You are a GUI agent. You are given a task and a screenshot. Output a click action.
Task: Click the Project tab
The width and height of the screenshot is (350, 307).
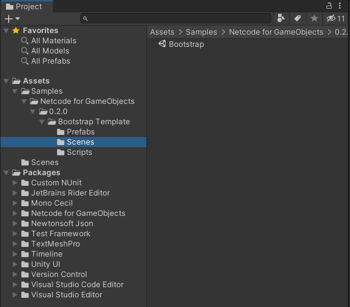(27, 7)
